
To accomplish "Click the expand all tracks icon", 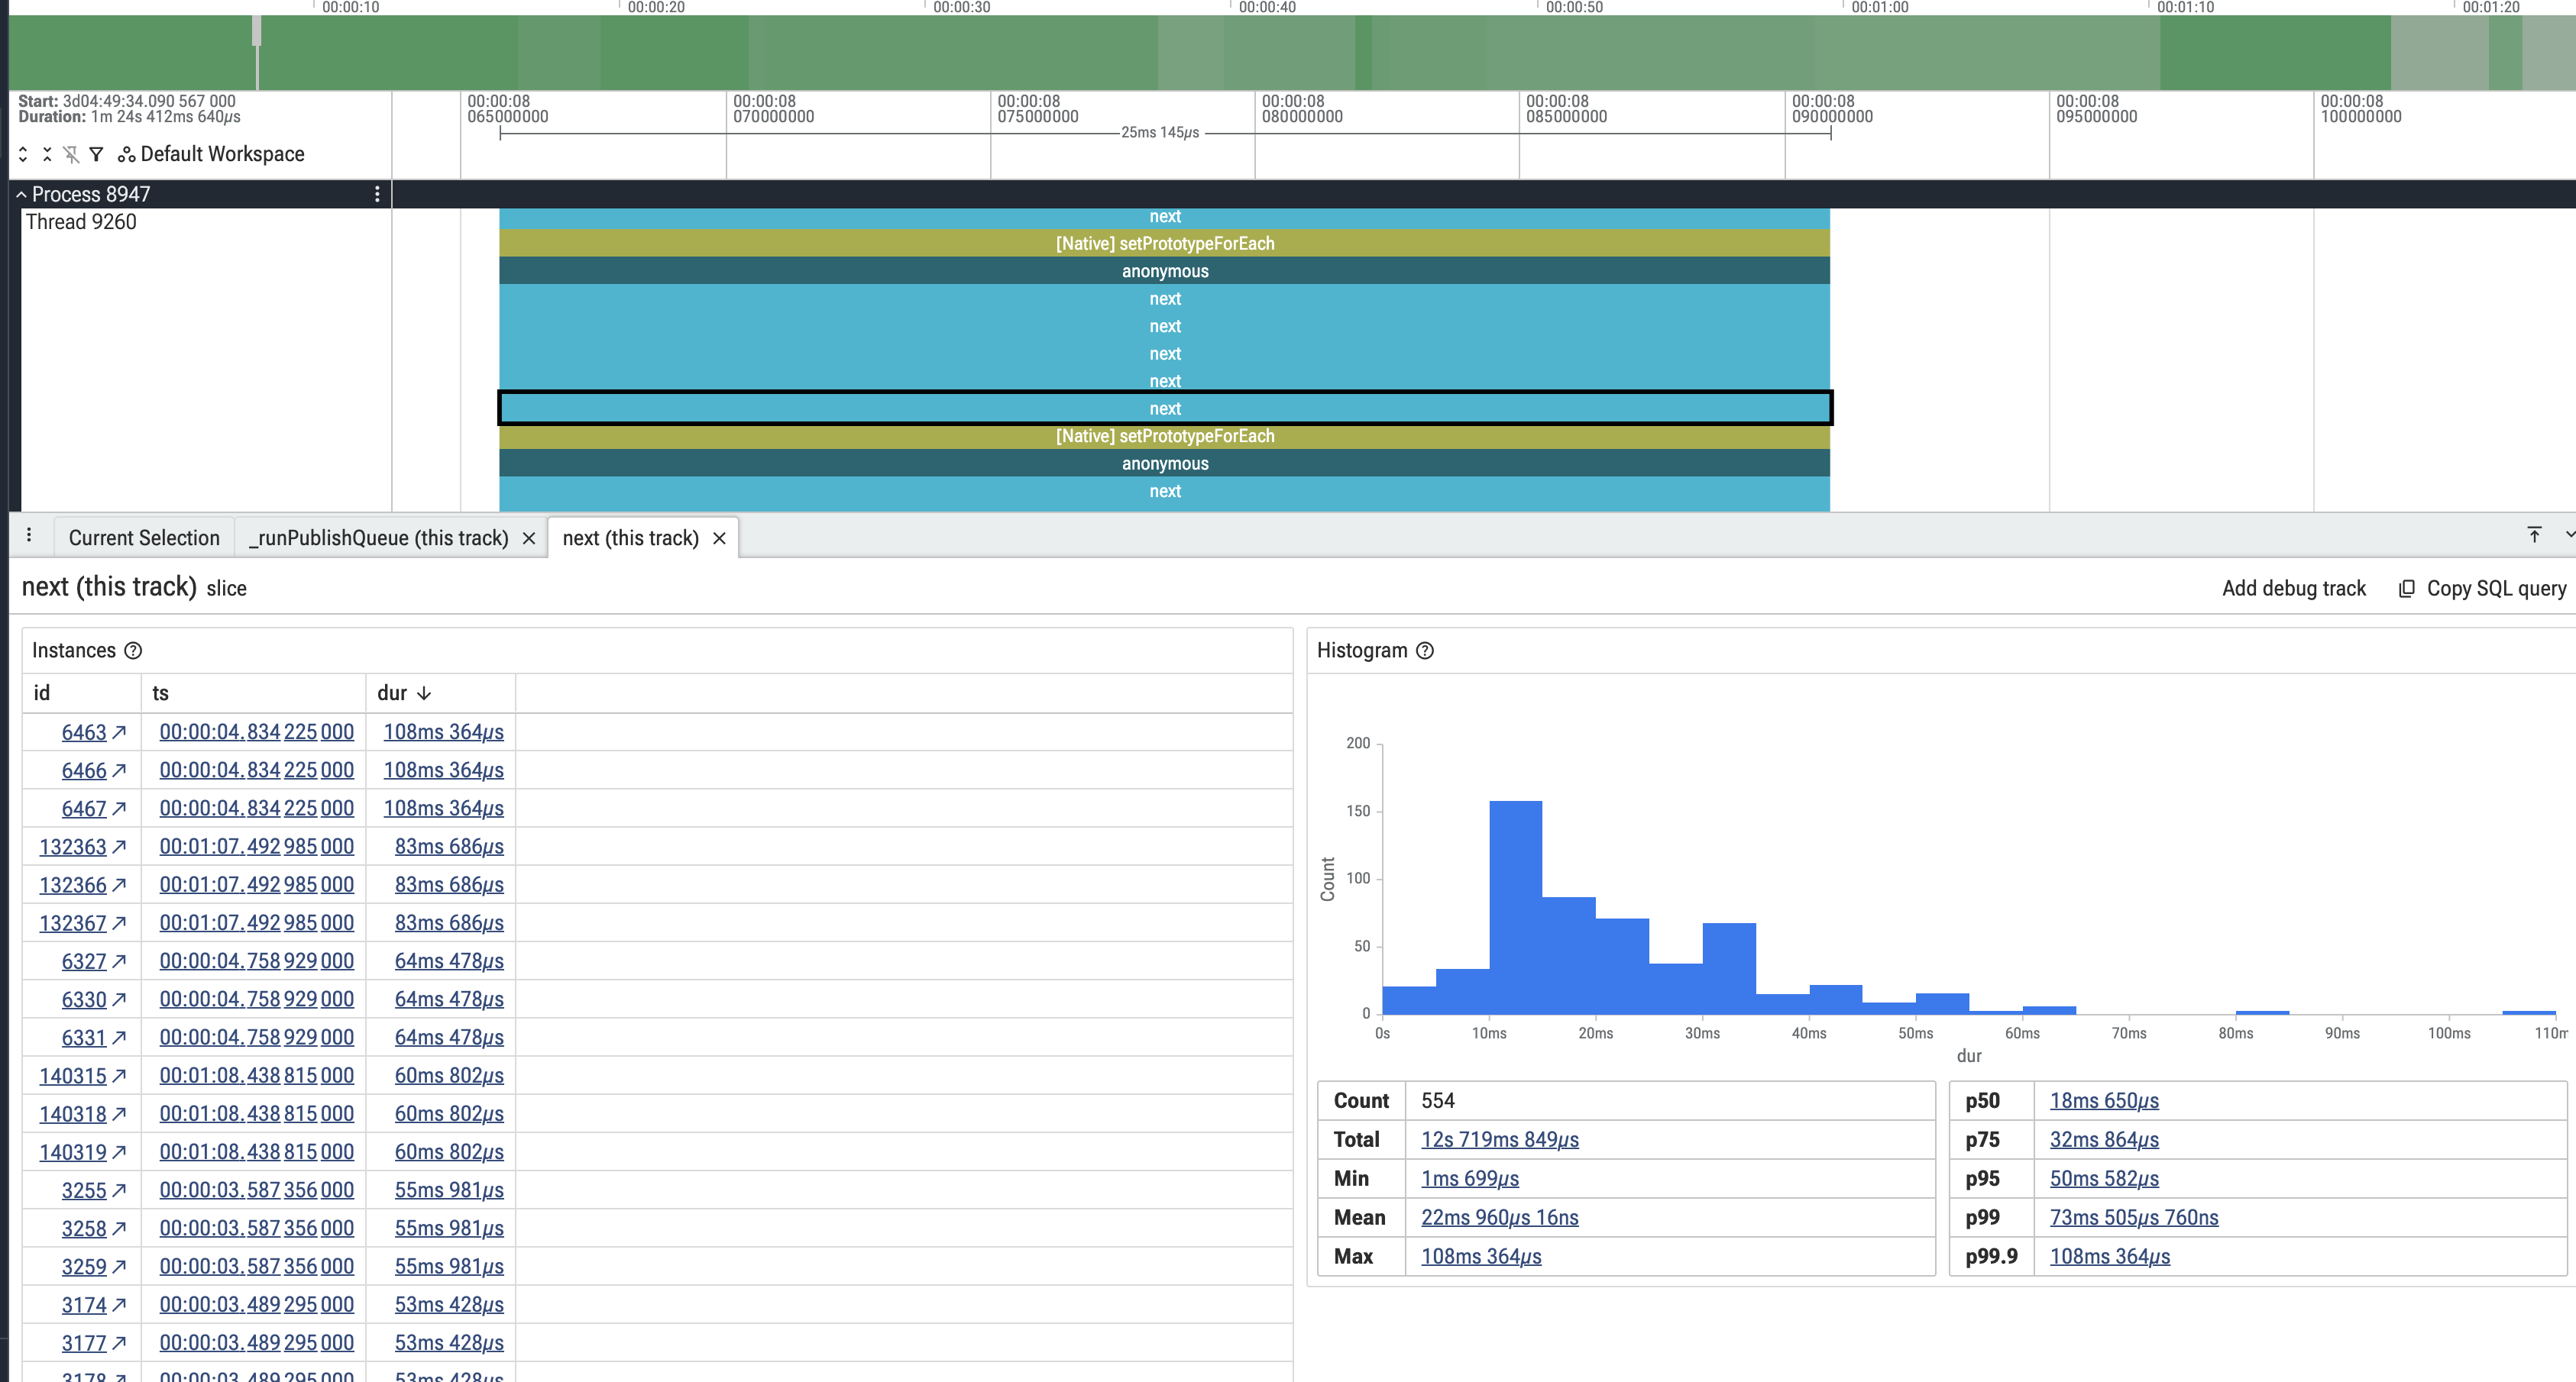I will pos(23,154).
